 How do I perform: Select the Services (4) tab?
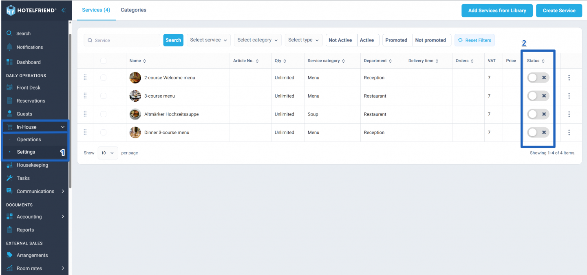pyautogui.click(x=96, y=10)
